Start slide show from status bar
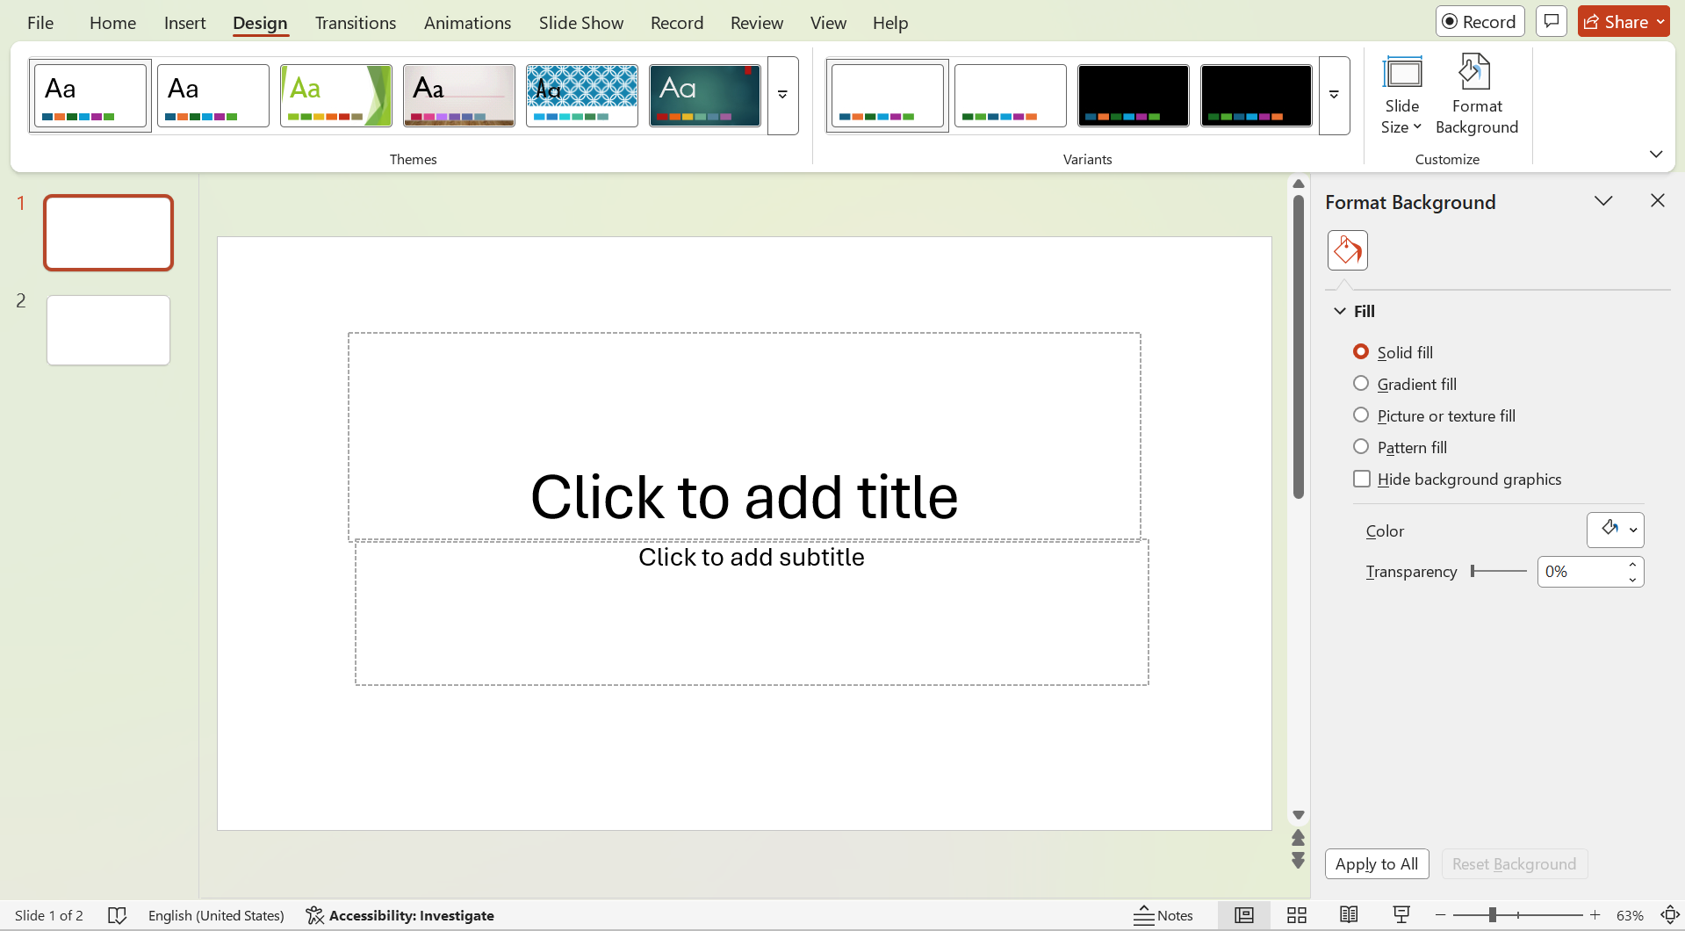 1401,915
